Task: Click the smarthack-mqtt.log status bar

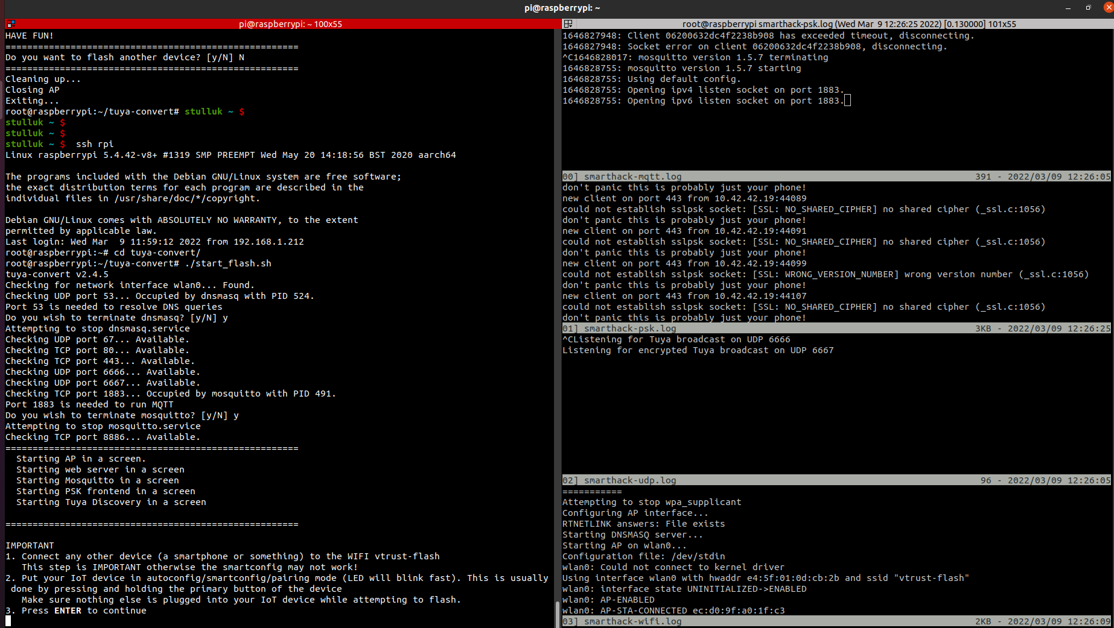Action: point(836,177)
